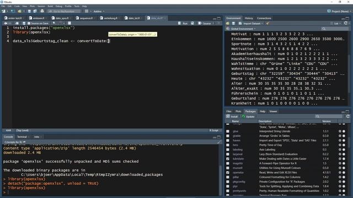Click the New Project icon in main toolbar
The width and height of the screenshot is (353, 198).
(13, 11)
